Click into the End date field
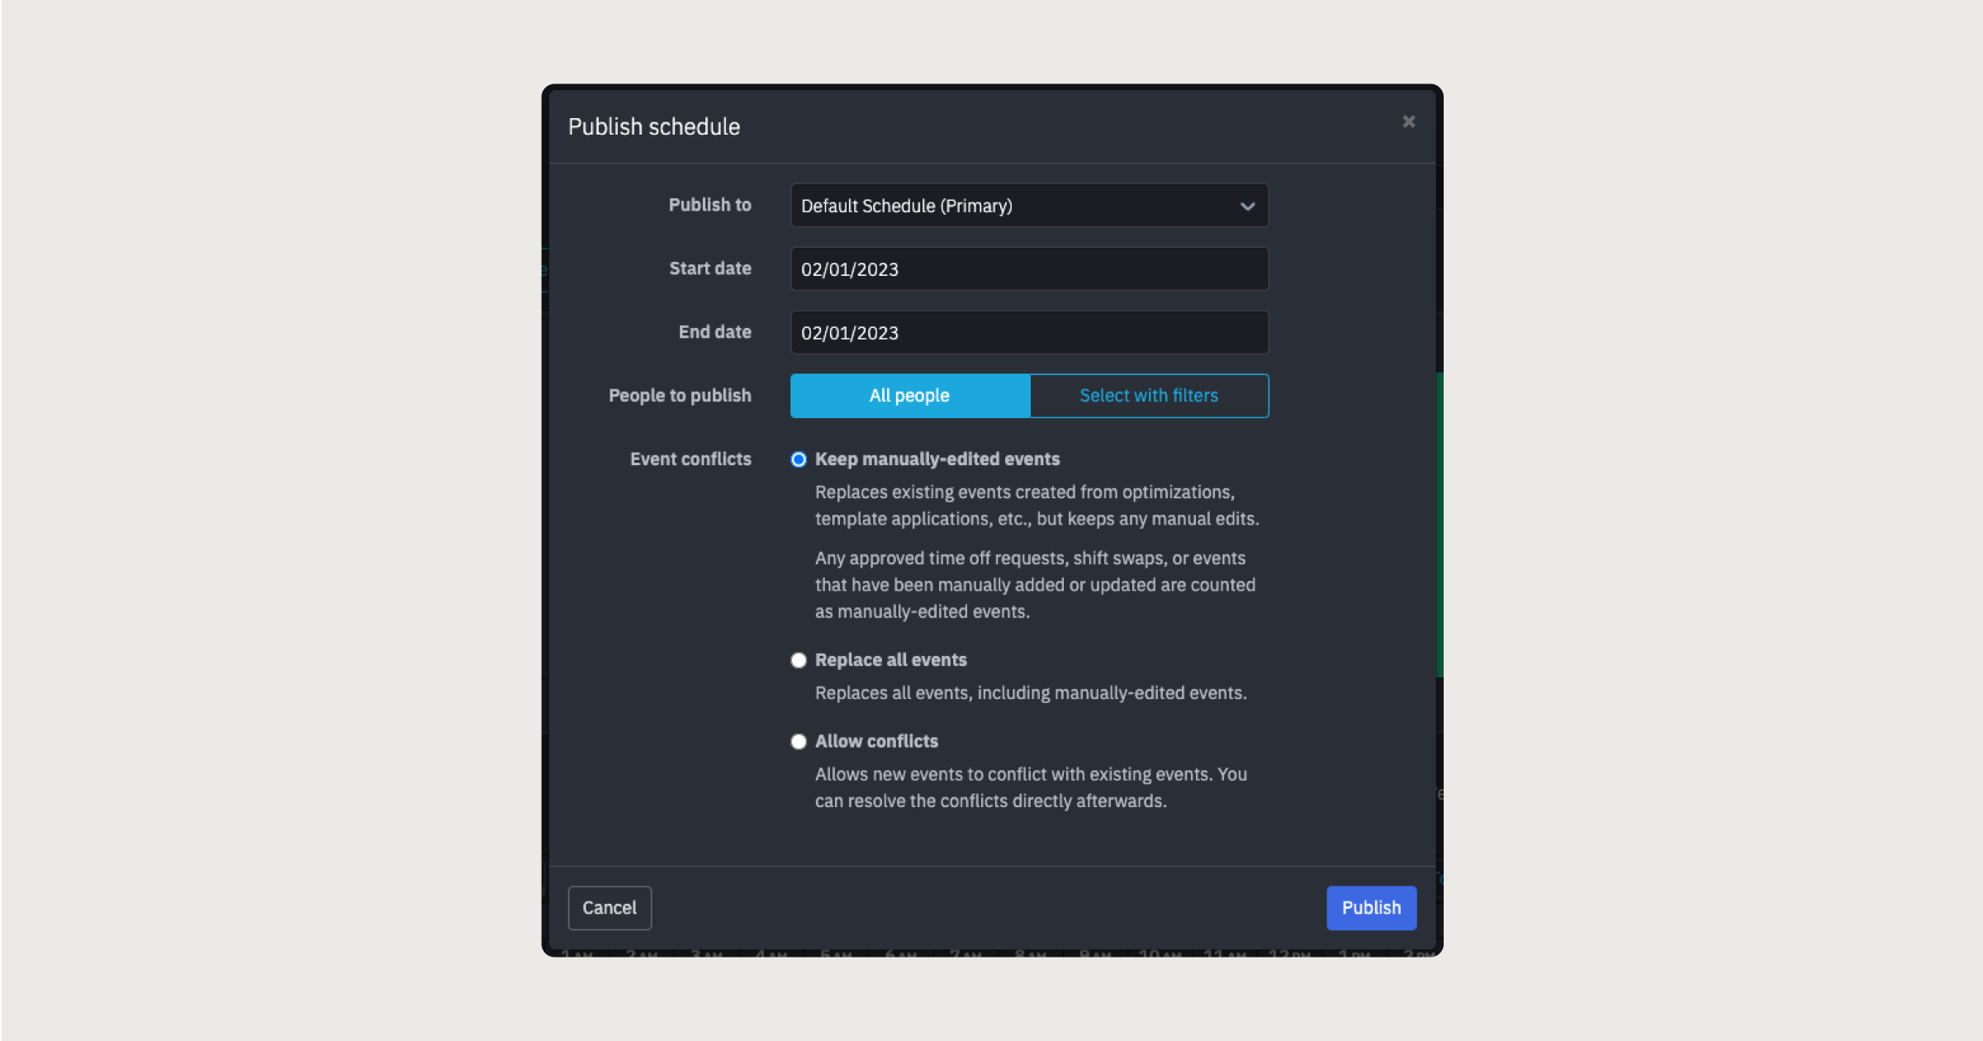Screen dimensions: 1983x1041 pyautogui.click(x=1028, y=333)
